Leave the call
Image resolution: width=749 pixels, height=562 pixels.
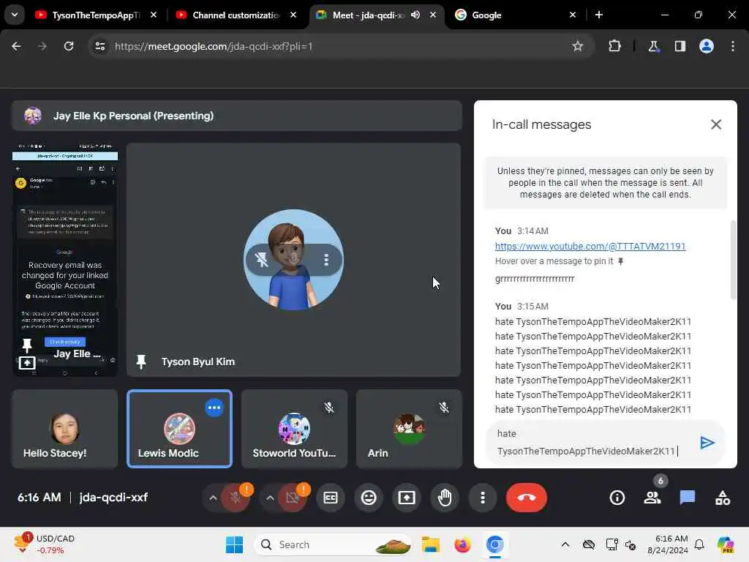click(x=527, y=498)
